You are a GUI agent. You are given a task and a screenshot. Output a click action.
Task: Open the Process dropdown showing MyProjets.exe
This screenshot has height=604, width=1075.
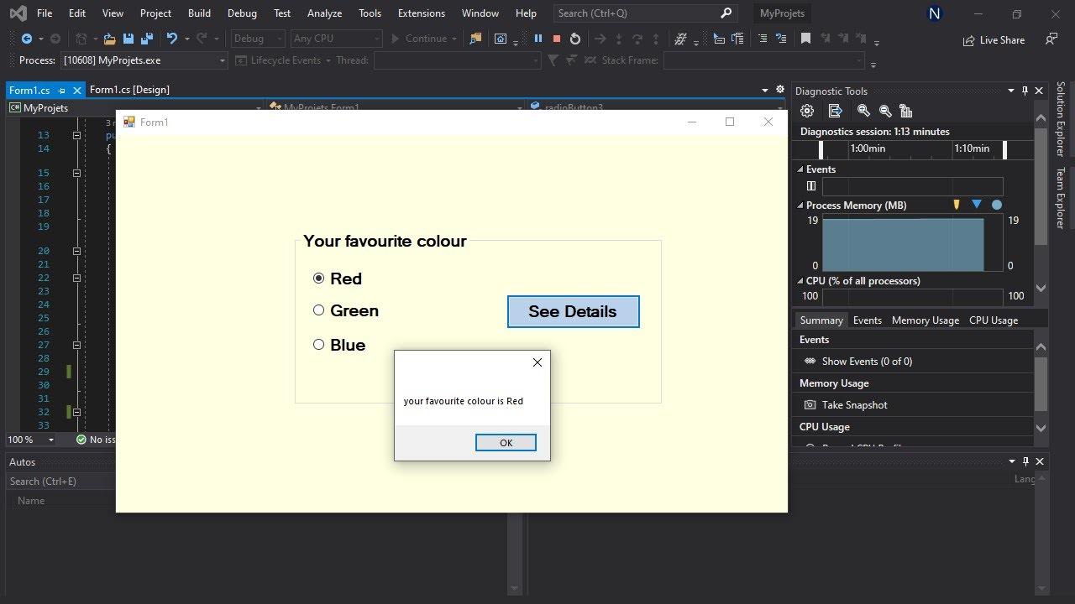(144, 60)
